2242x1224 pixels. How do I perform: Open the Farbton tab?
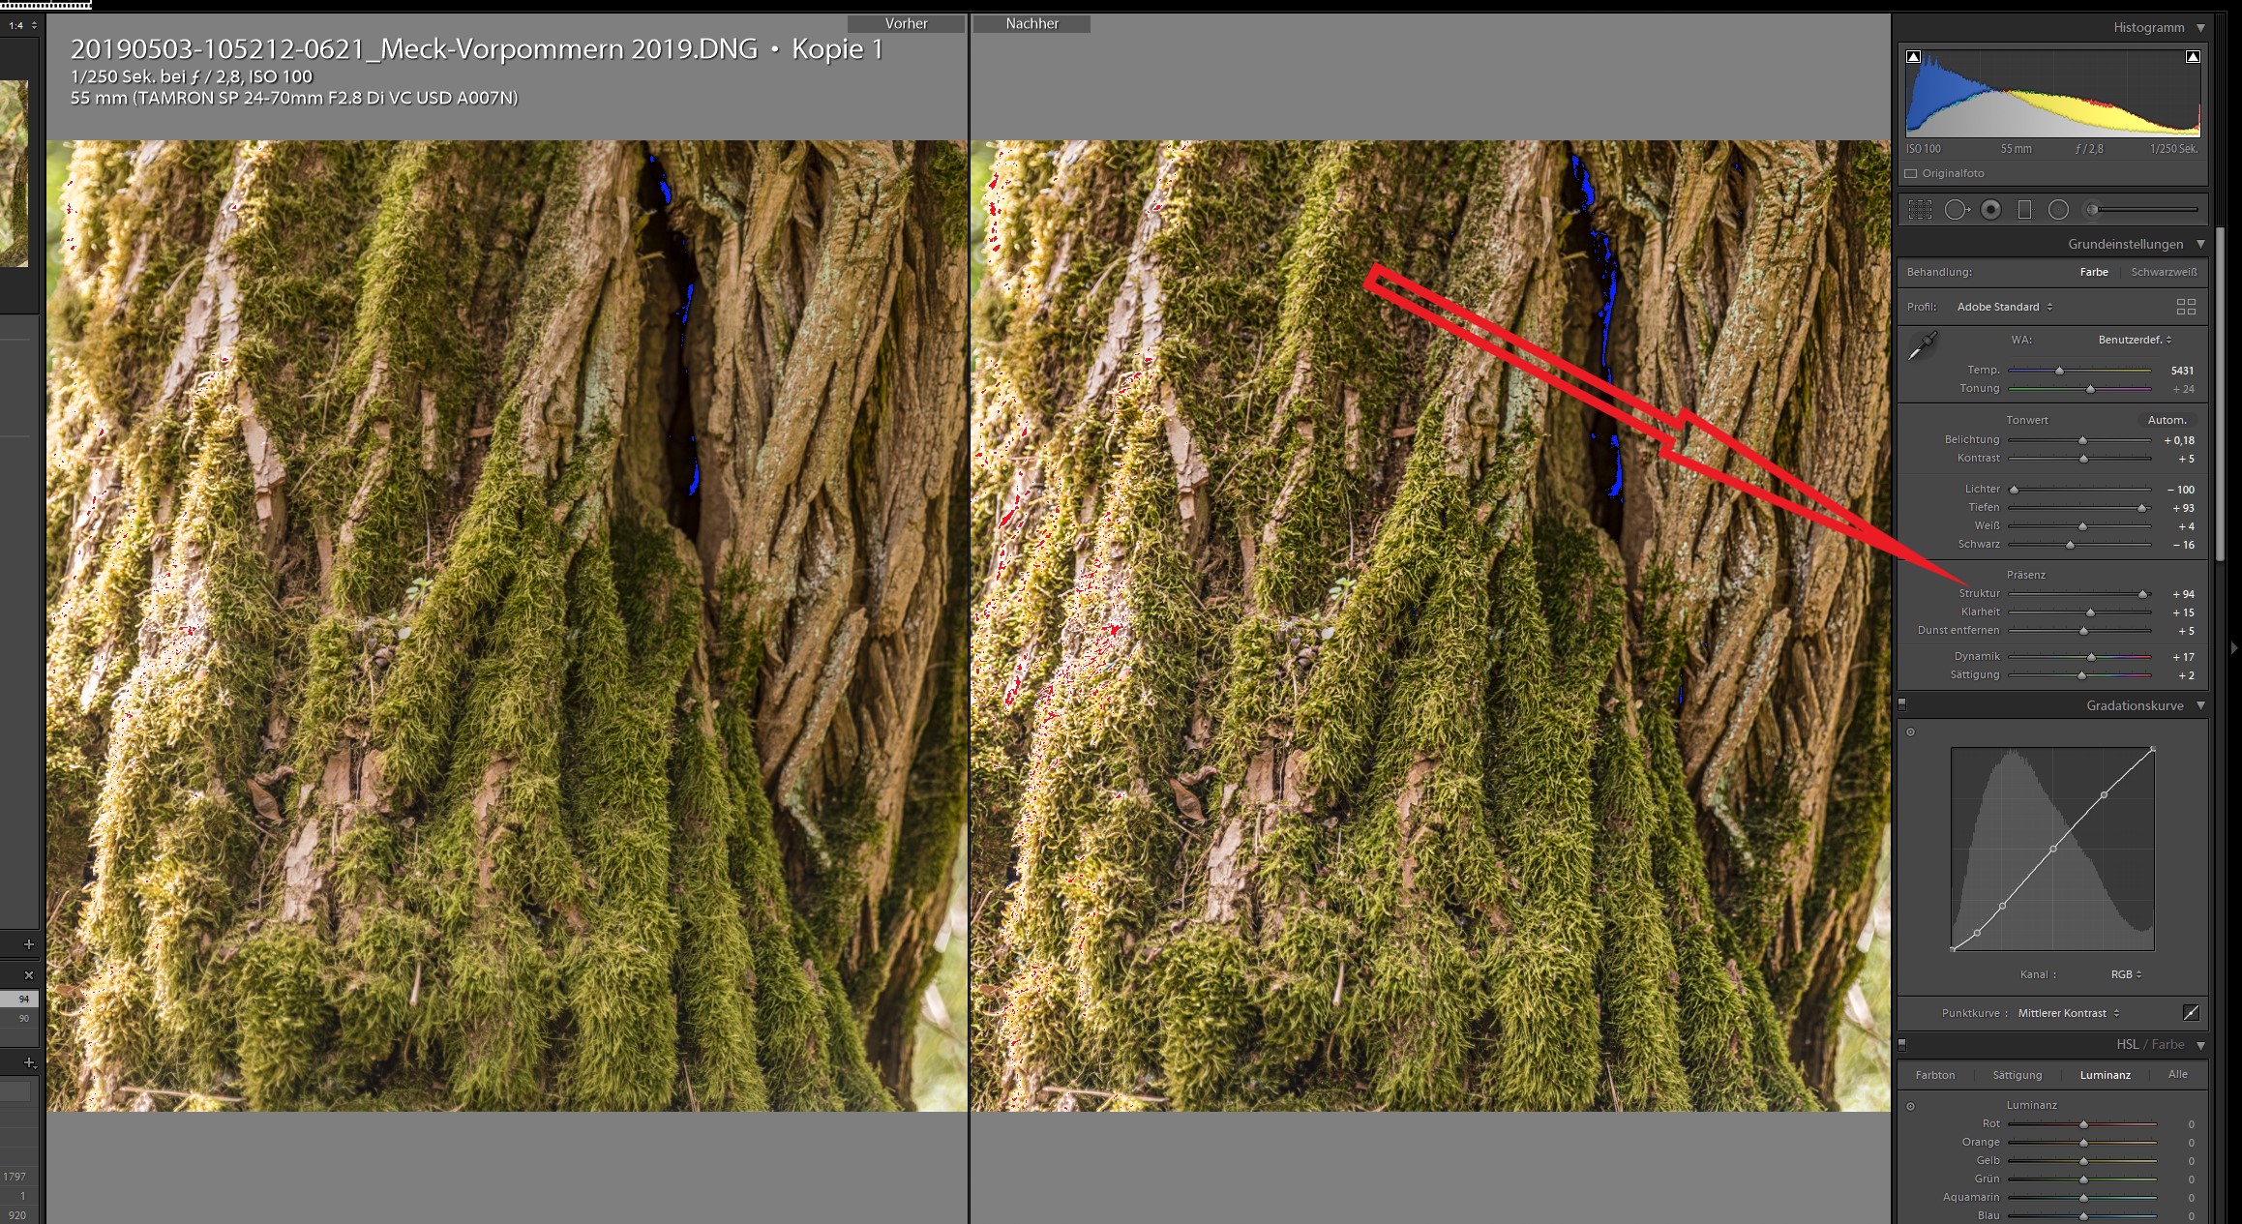click(1935, 1075)
